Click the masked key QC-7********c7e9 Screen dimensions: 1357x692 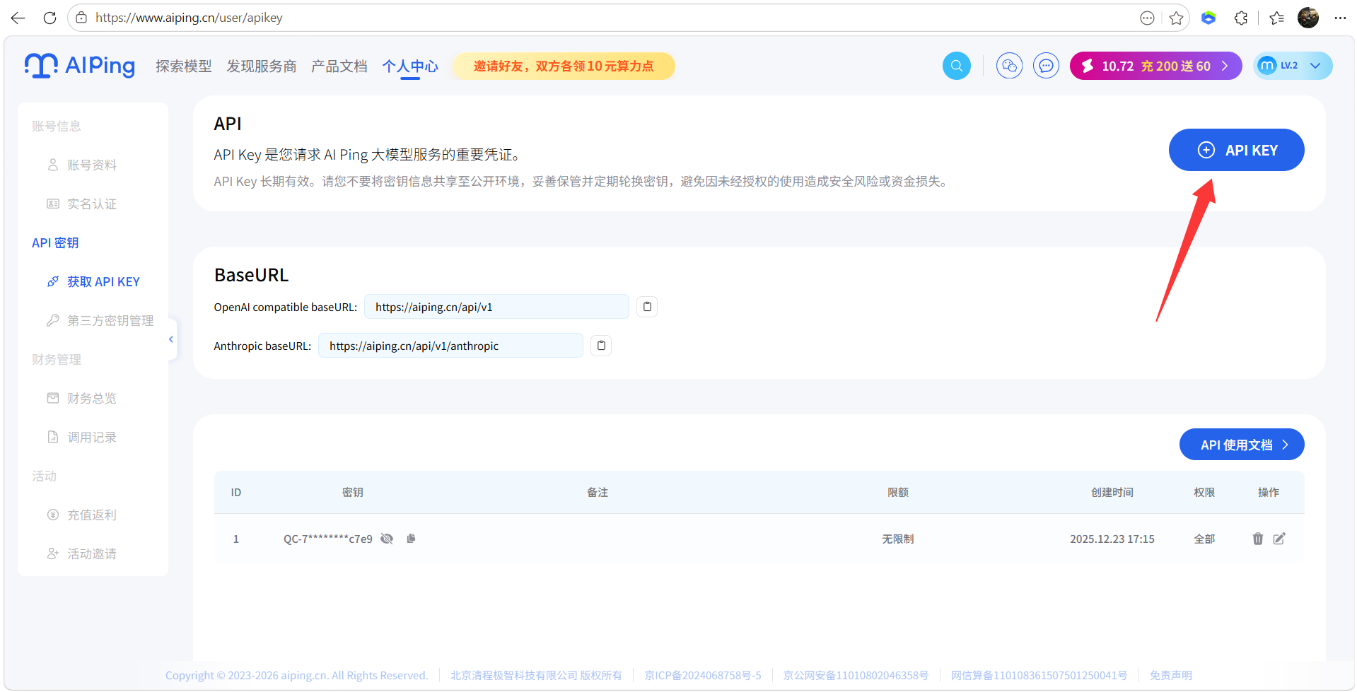pyautogui.click(x=328, y=539)
